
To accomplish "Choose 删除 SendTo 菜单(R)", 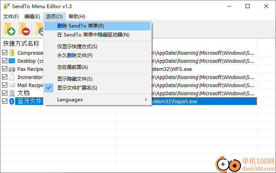I will tap(97, 26).
